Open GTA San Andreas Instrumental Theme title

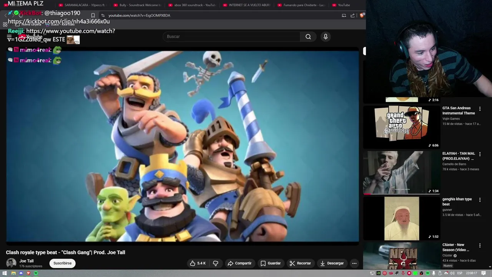point(459,111)
